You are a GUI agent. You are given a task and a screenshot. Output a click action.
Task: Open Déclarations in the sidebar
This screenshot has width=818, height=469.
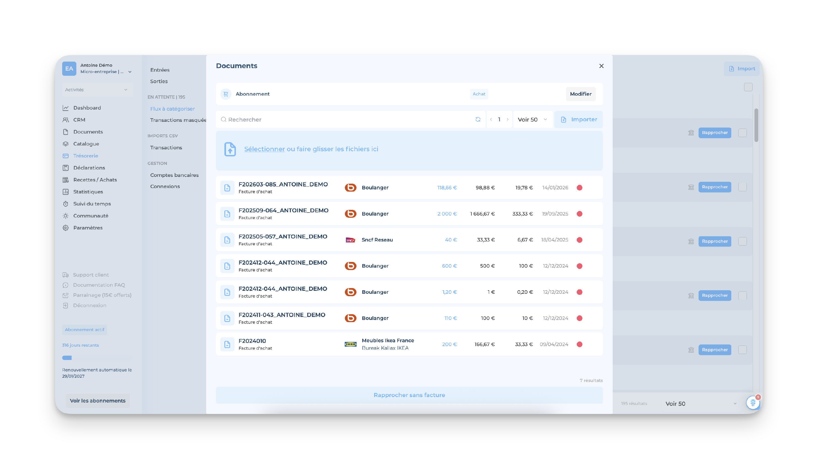coord(89,168)
